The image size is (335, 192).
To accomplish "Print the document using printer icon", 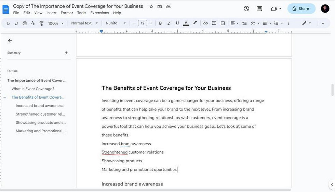I will (x=25, y=23).
